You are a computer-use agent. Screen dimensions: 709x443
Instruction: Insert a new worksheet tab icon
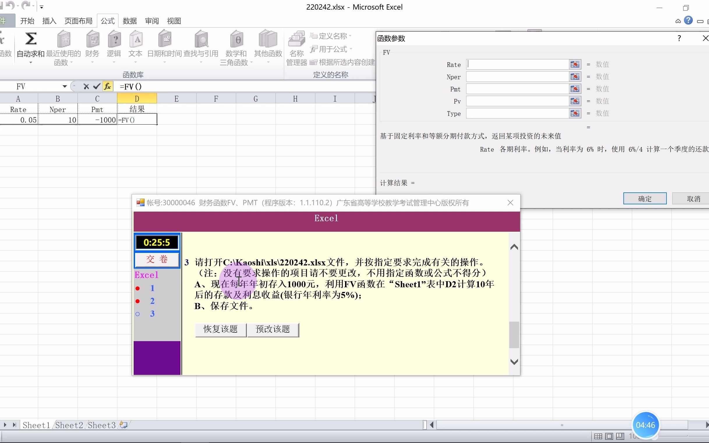124,425
